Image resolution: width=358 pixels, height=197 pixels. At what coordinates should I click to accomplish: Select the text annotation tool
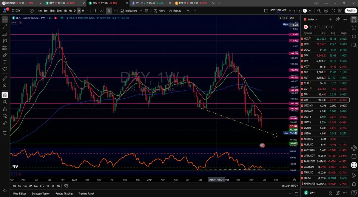pyautogui.click(x=5, y=62)
